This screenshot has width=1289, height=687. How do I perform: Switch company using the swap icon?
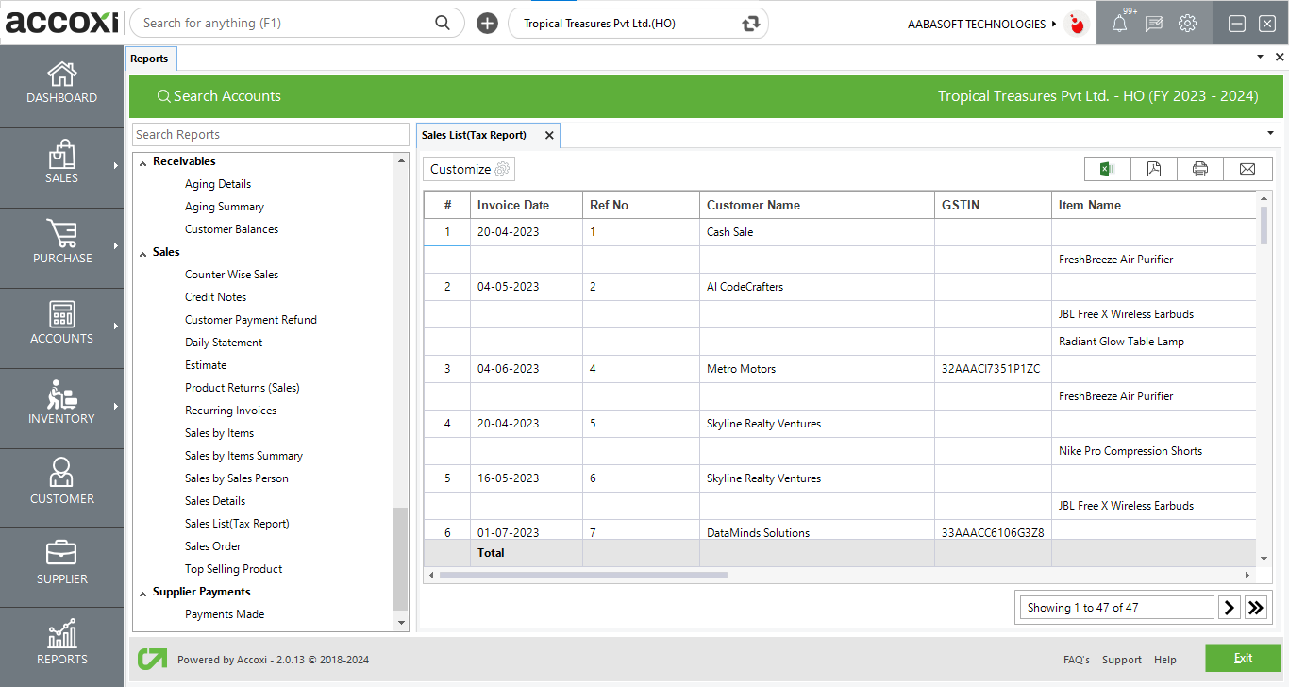[751, 24]
